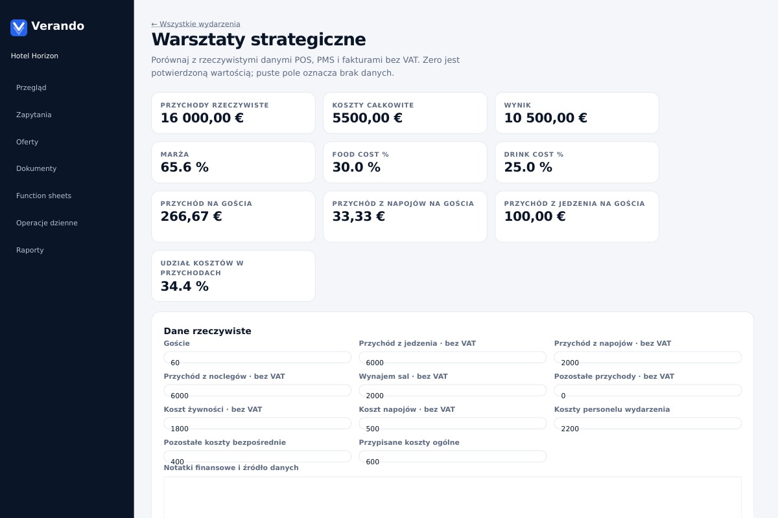Click the 33,33 € drinks per guest value
The width and height of the screenshot is (778, 518).
[x=359, y=216]
